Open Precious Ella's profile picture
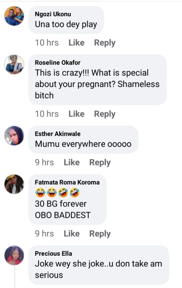The width and height of the screenshot is (182, 288). pos(14,255)
